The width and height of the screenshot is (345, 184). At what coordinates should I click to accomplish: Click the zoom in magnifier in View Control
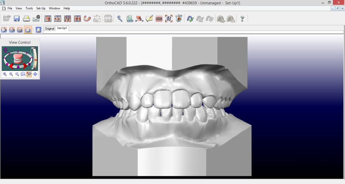click(x=11, y=74)
